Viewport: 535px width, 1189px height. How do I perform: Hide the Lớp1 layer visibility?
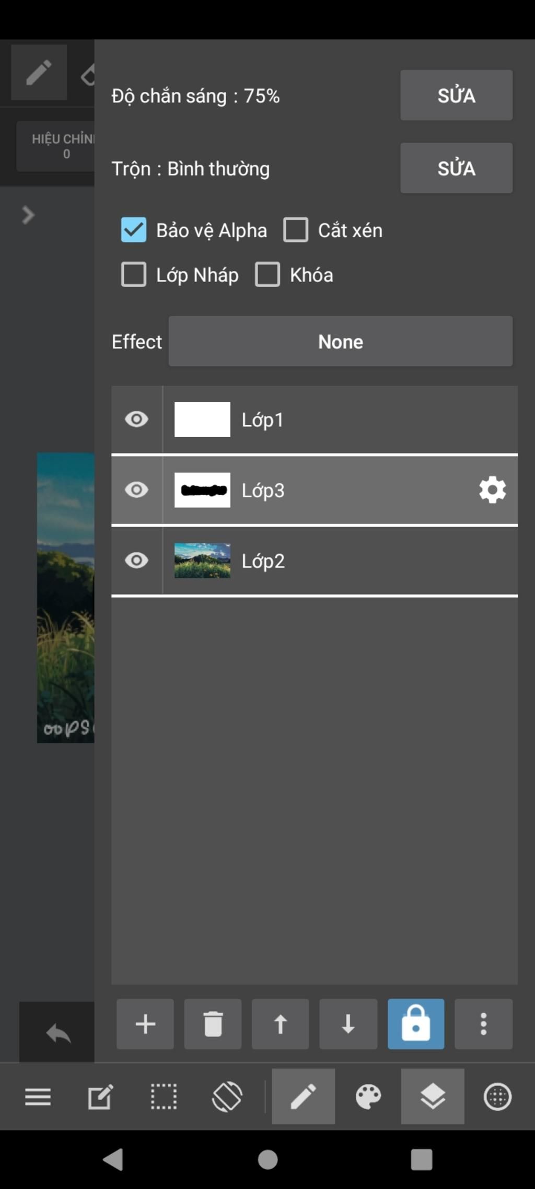pyautogui.click(x=136, y=419)
